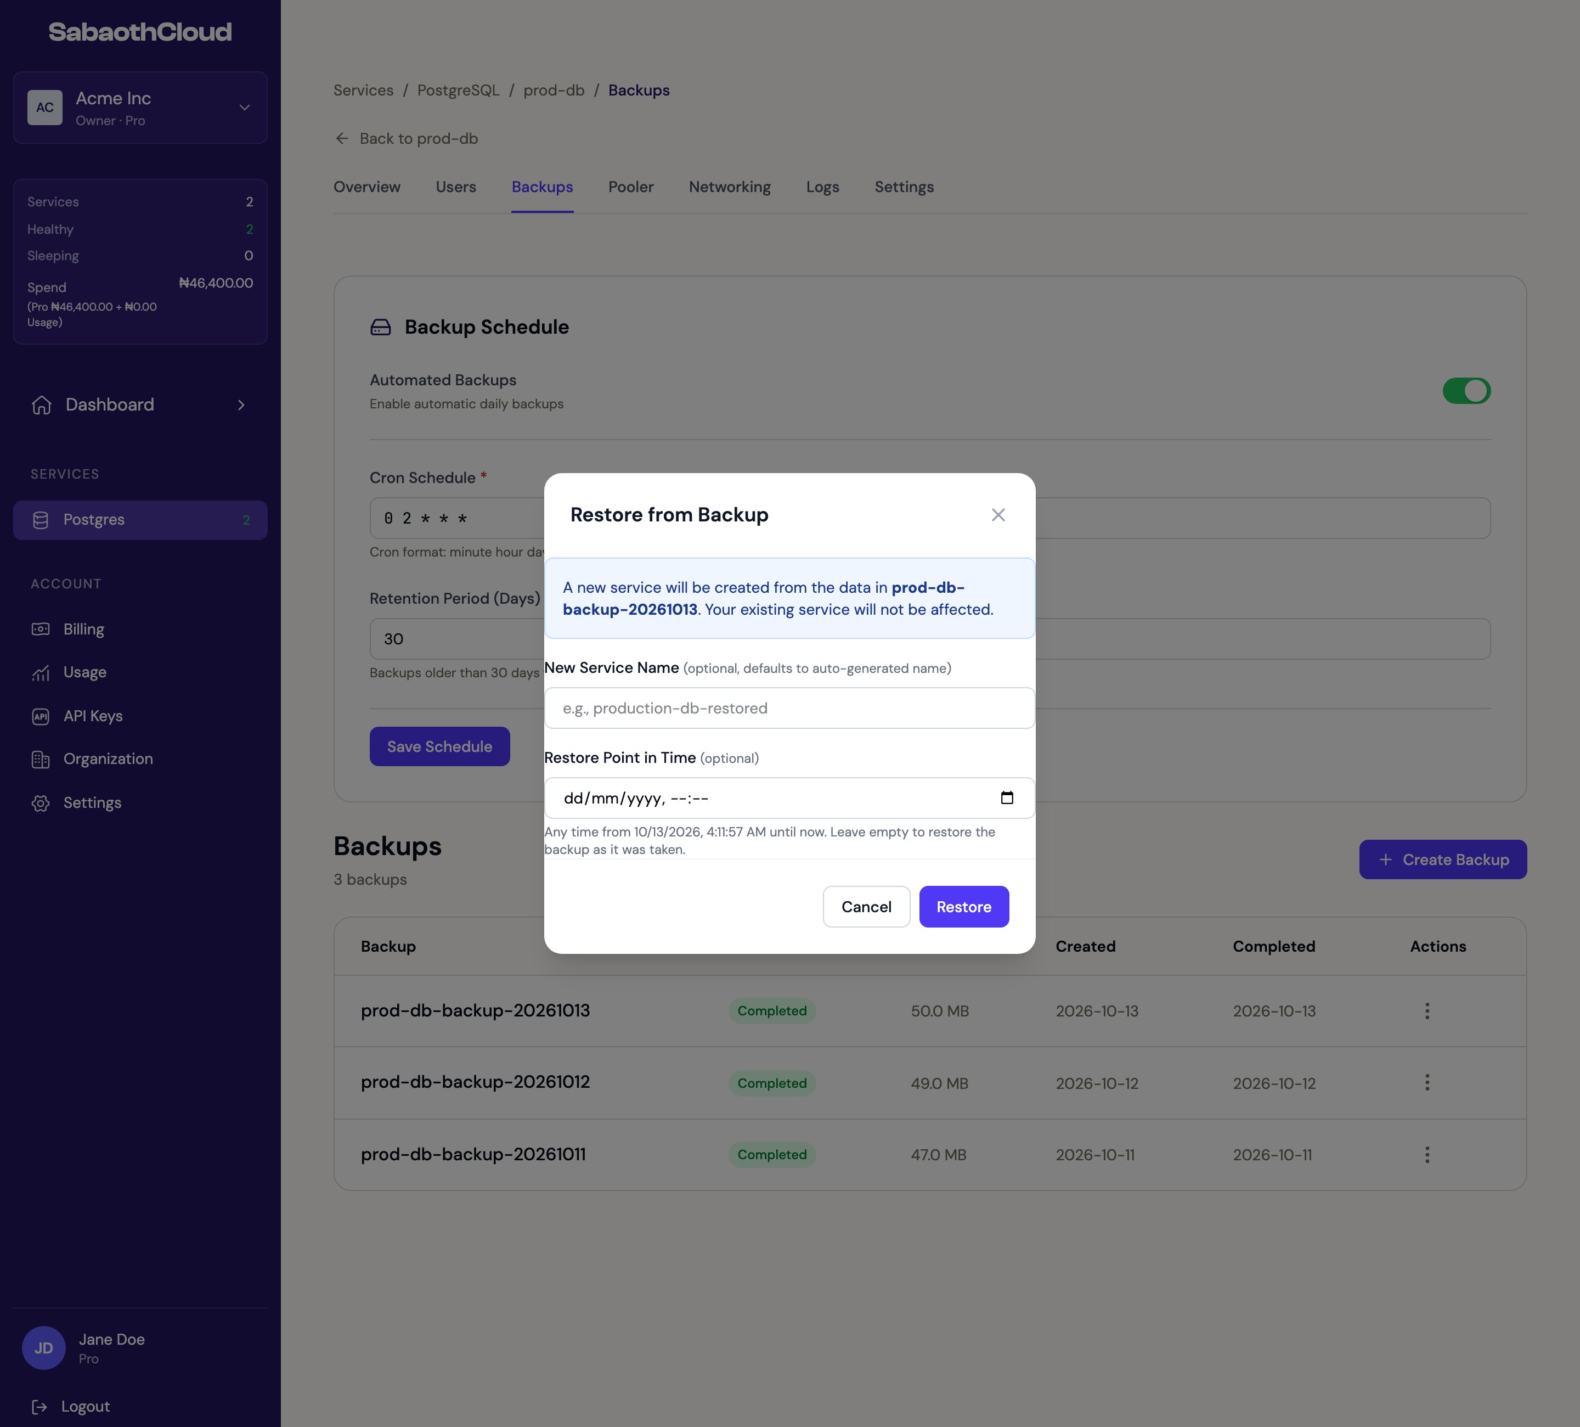Close the Restore from Backup dialog
Screen dimensions: 1580x1427
(998, 514)
